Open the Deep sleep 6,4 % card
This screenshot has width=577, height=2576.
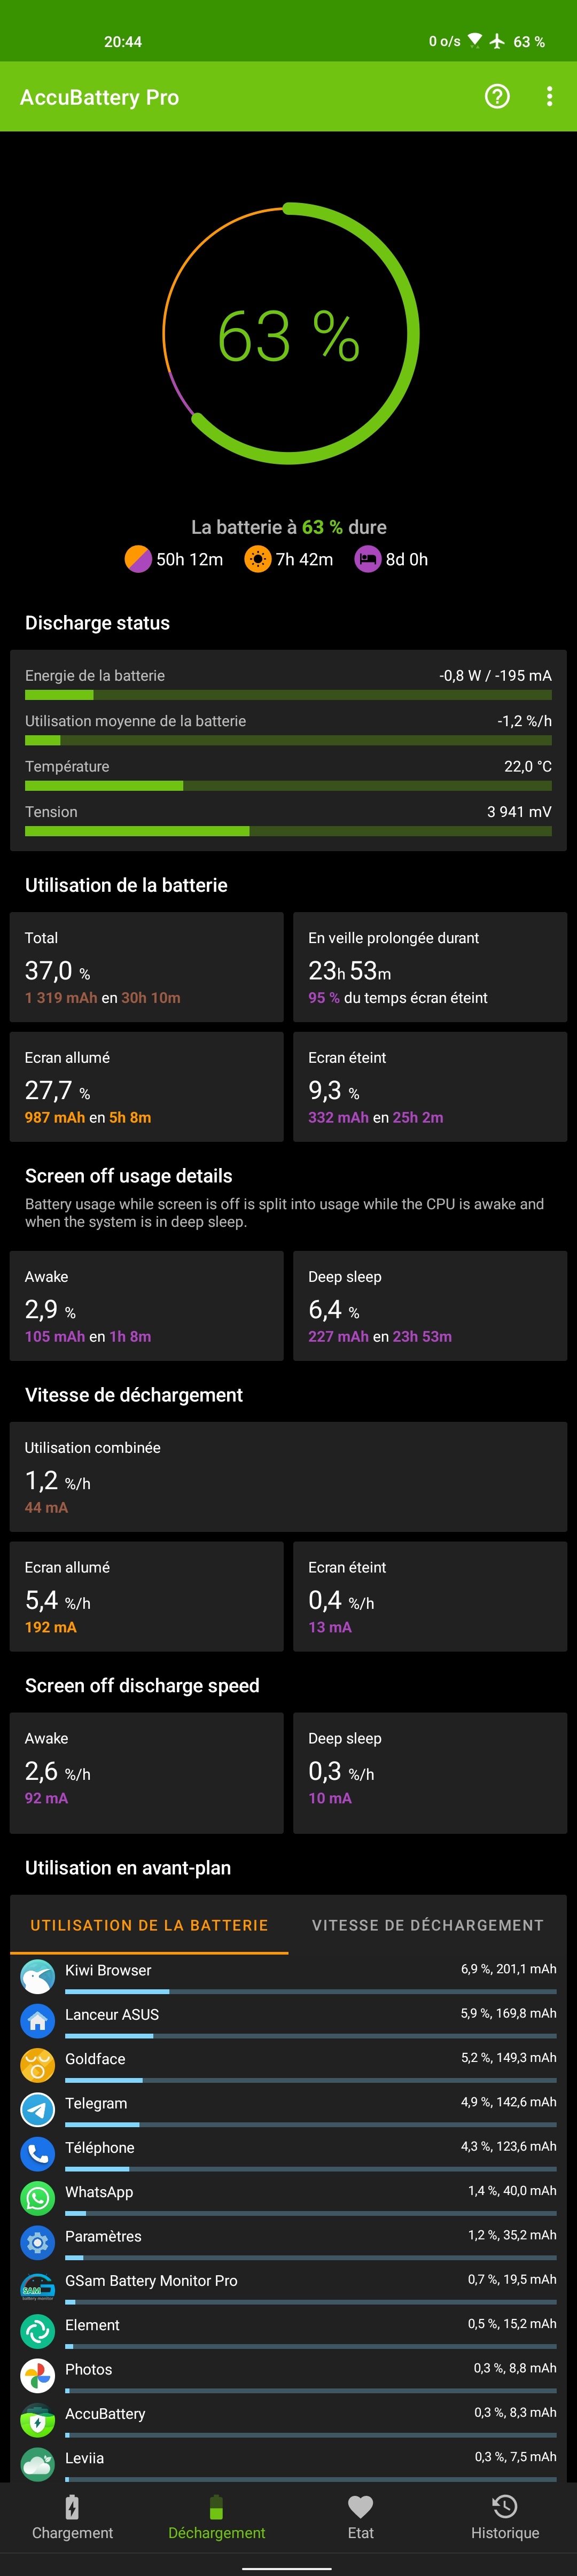(x=430, y=1306)
